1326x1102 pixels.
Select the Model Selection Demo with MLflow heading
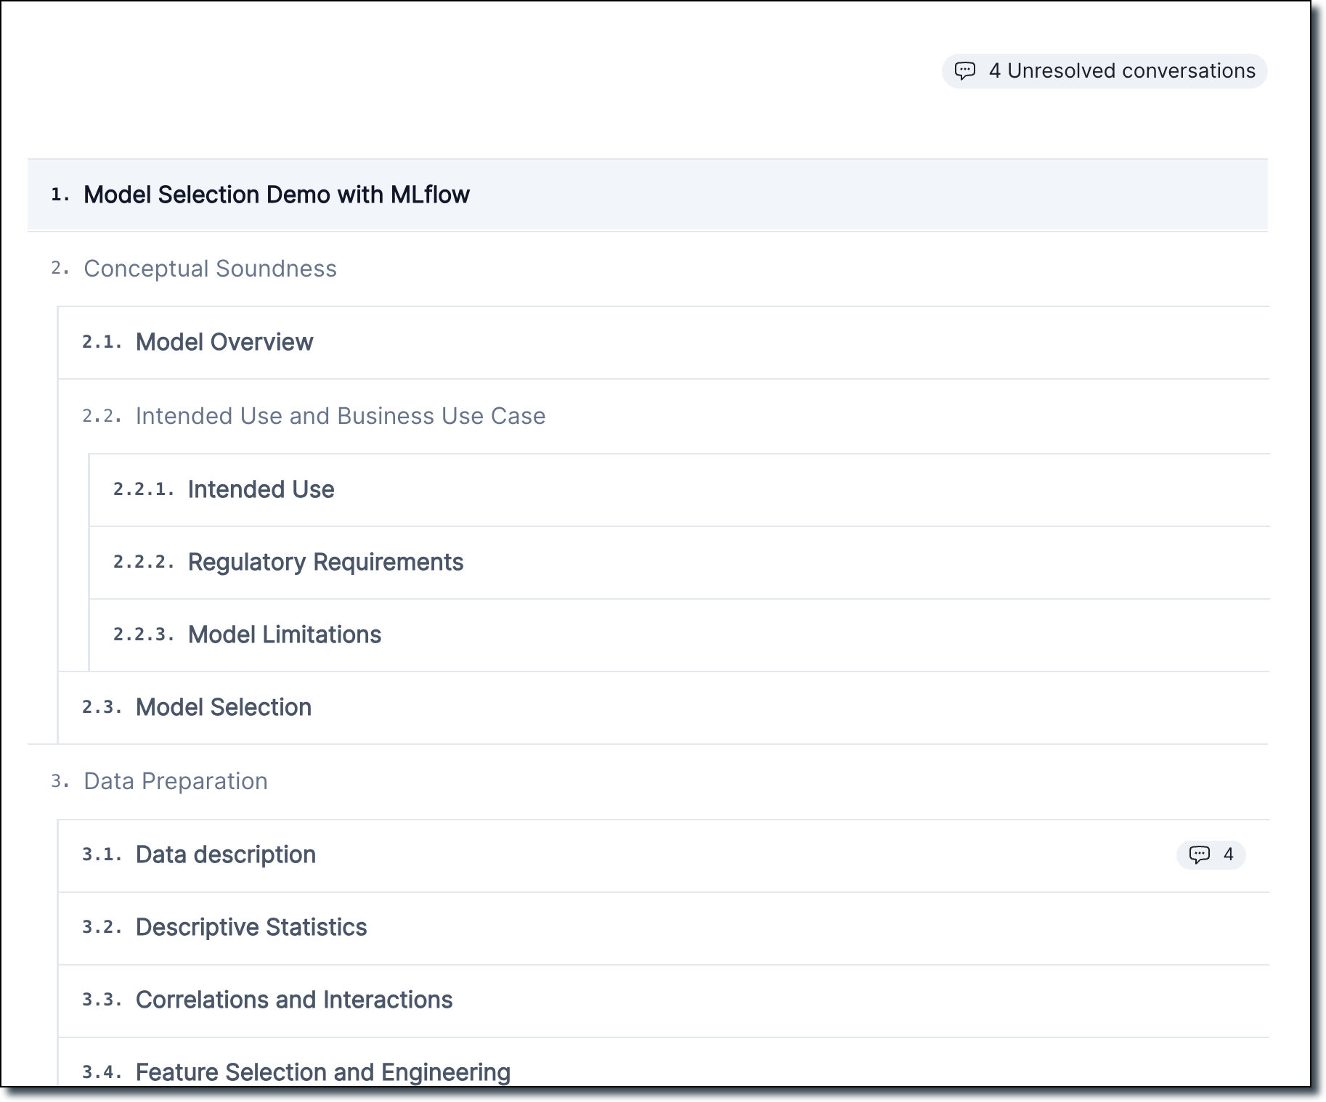(x=277, y=195)
